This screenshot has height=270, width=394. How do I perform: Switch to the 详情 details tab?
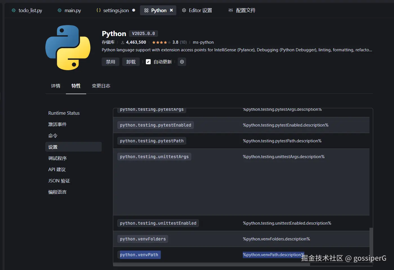click(55, 86)
